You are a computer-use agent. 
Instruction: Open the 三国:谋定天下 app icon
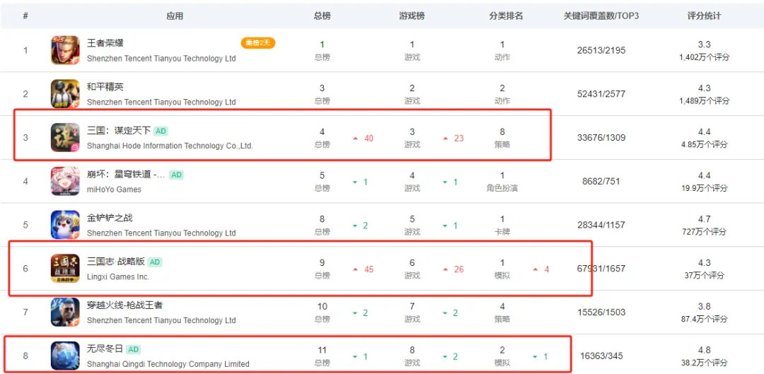(65, 137)
